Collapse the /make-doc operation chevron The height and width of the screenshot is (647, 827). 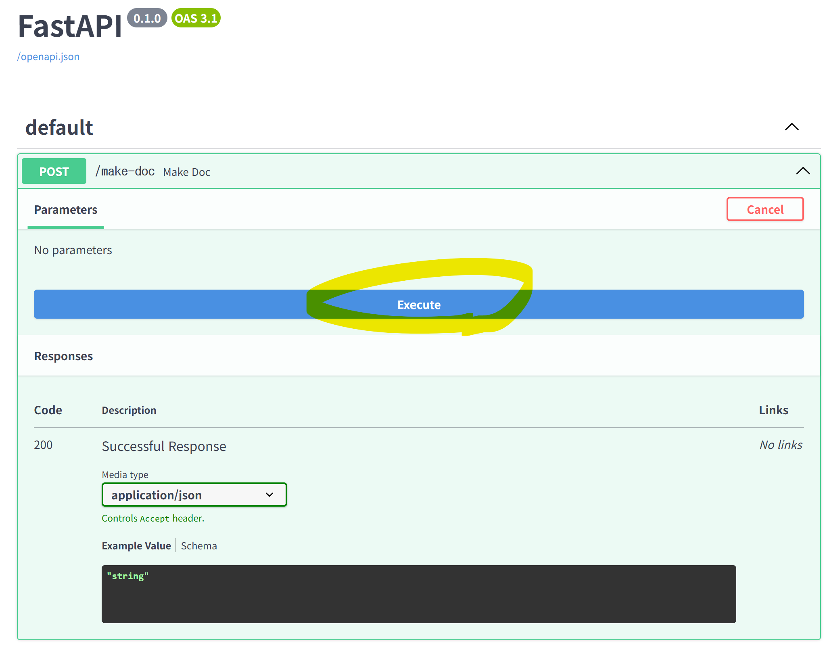(x=803, y=171)
